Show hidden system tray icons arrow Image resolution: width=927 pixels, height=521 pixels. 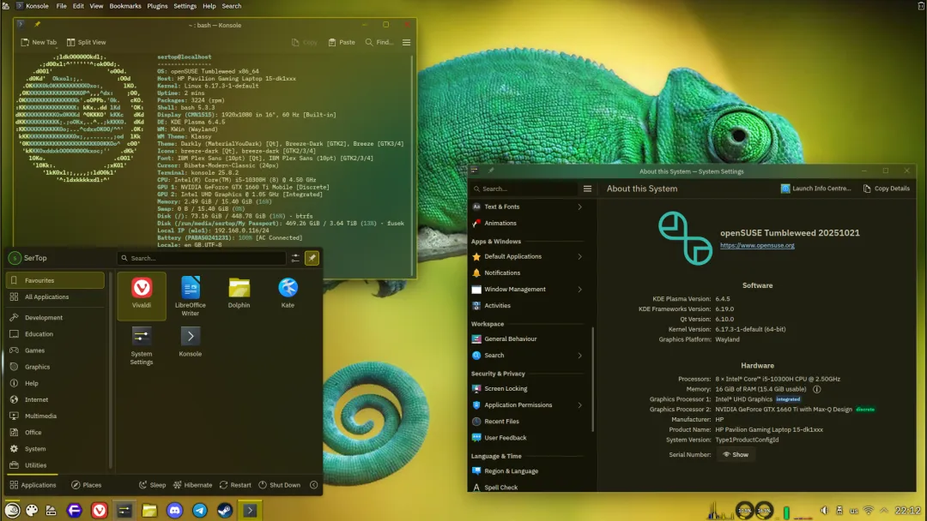coord(884,511)
